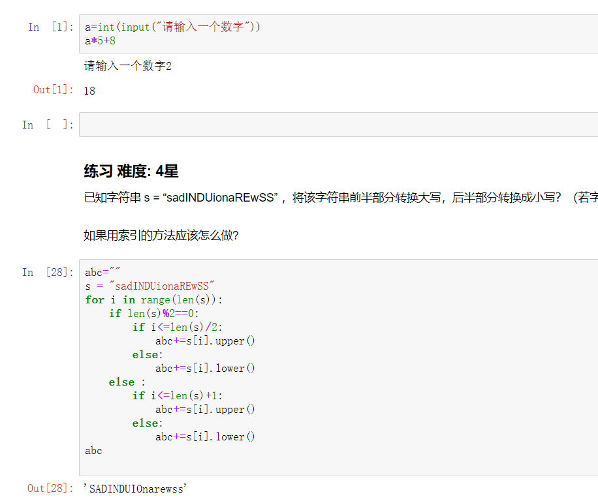598x503 pixels.
Task: Click the empty In [ ] prompt
Action: click(48, 125)
